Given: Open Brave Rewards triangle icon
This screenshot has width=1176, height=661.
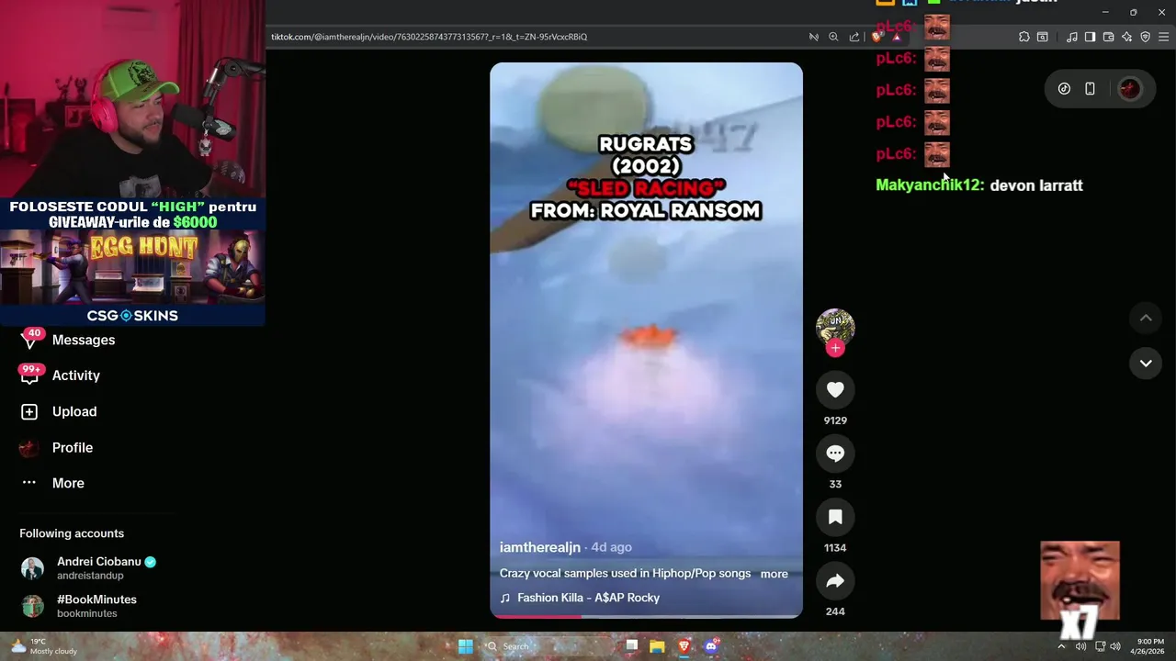Looking at the screenshot, I should pos(897,37).
